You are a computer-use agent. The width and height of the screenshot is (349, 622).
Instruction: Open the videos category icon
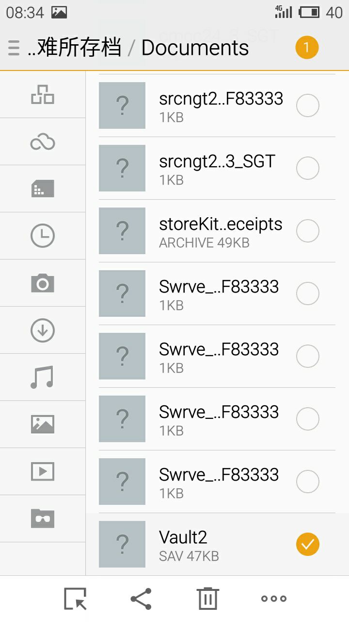(x=43, y=471)
